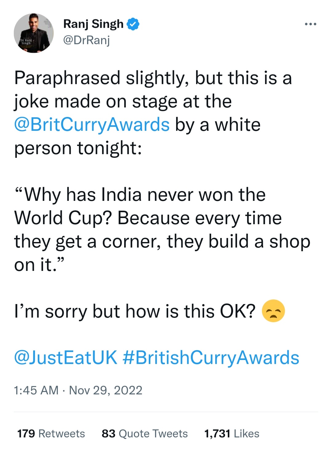
Task: Click the "World Cup? Because every time" line
Action: [148, 218]
